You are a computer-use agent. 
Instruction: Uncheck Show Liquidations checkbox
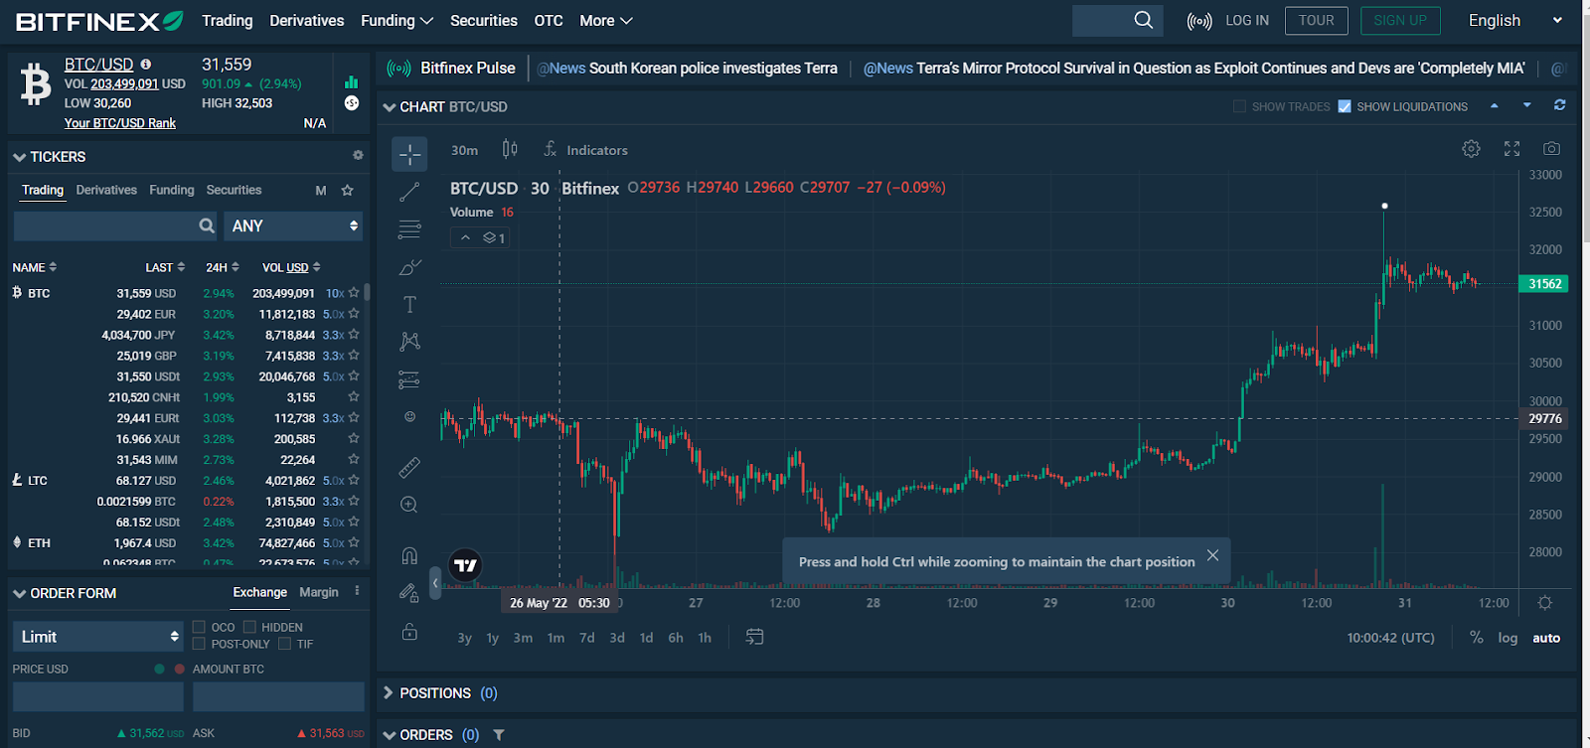1345,106
